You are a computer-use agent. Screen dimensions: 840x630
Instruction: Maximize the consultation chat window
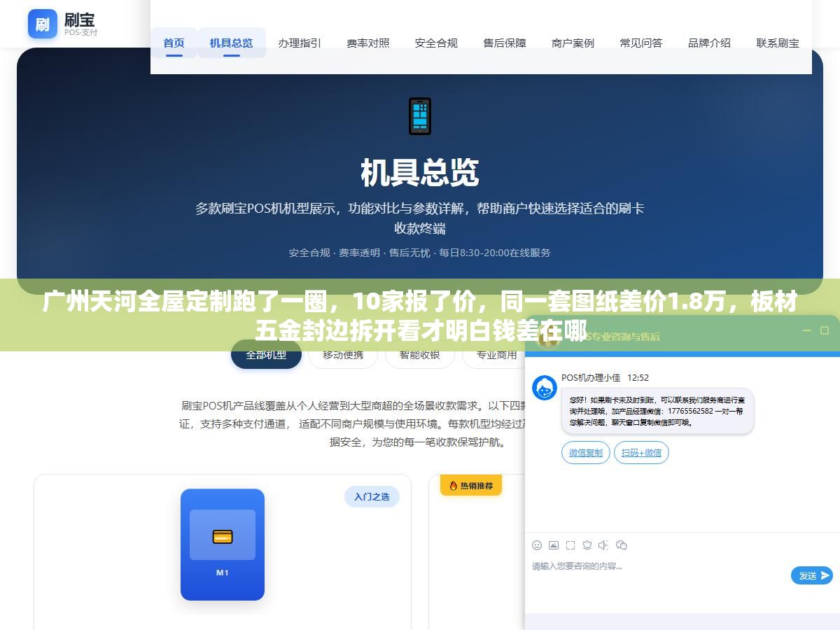pyautogui.click(x=824, y=330)
